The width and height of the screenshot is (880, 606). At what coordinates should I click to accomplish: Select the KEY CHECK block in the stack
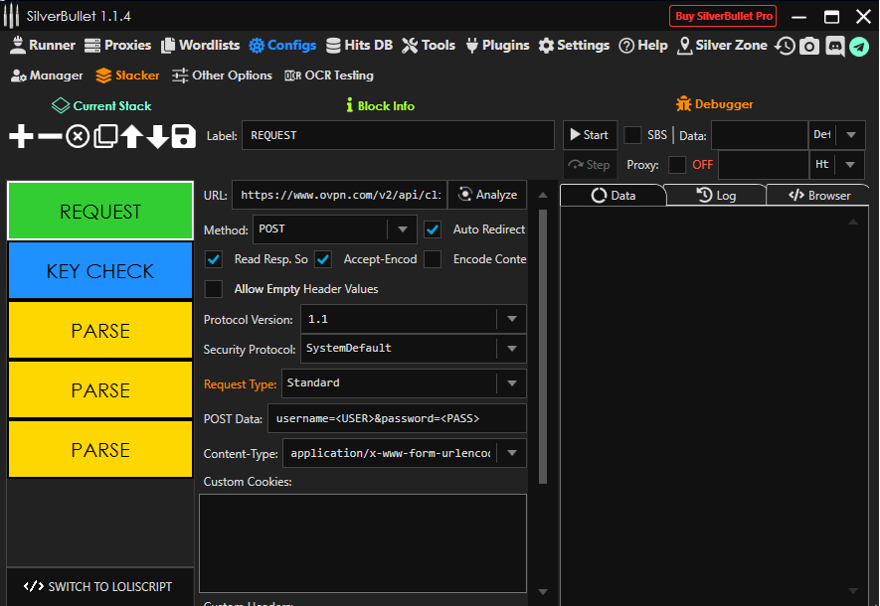click(x=100, y=271)
